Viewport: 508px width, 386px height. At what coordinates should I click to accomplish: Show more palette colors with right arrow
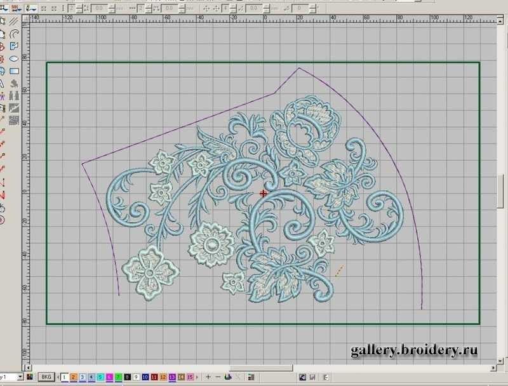point(197,377)
